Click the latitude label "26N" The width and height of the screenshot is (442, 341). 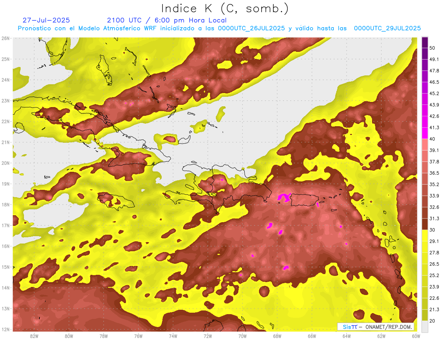pos(6,38)
